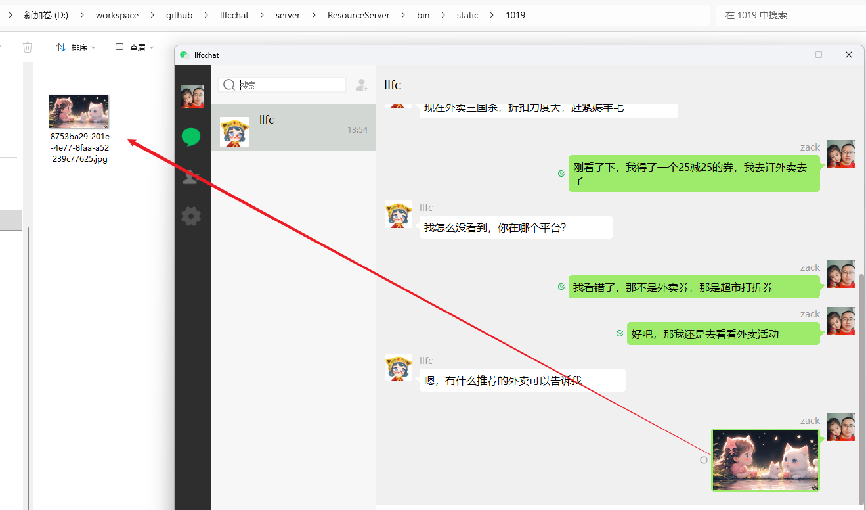Click the user avatar atop sidebar
The width and height of the screenshot is (866, 510).
[x=192, y=96]
